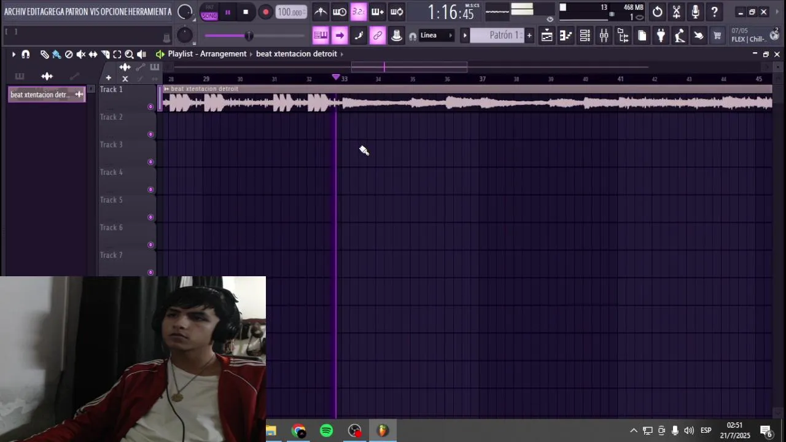
Task: Toggle auto-scroll arrow button
Action: [340, 36]
